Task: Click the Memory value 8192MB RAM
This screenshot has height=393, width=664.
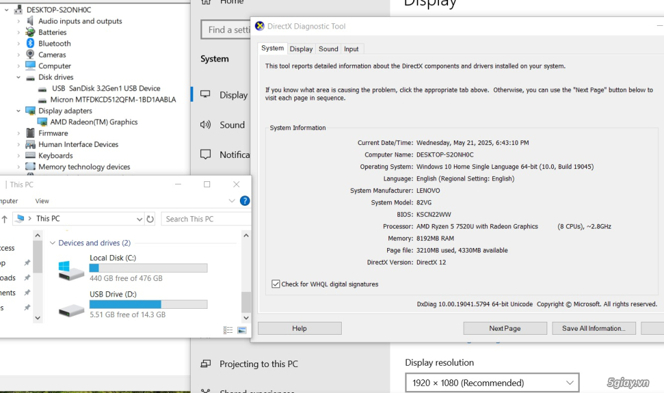Action: (435, 238)
